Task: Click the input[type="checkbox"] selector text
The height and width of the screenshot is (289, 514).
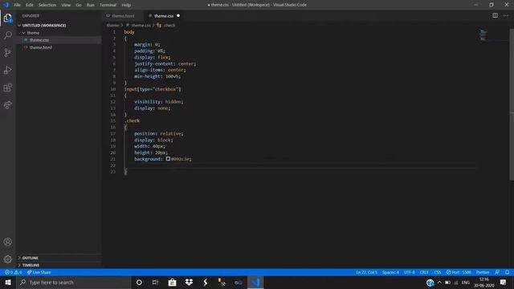Action: click(153, 89)
